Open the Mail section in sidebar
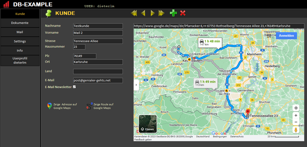 [x=20, y=32]
